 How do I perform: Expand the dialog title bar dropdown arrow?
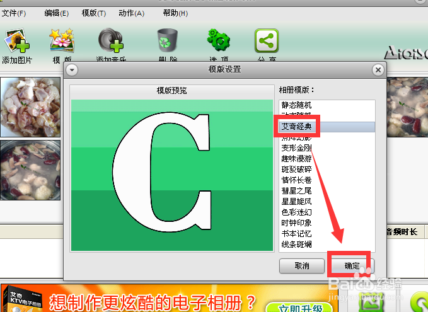pos(72,70)
